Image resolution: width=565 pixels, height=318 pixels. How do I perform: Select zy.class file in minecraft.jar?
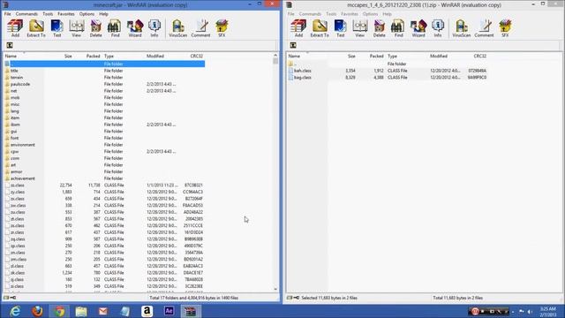pos(18,193)
